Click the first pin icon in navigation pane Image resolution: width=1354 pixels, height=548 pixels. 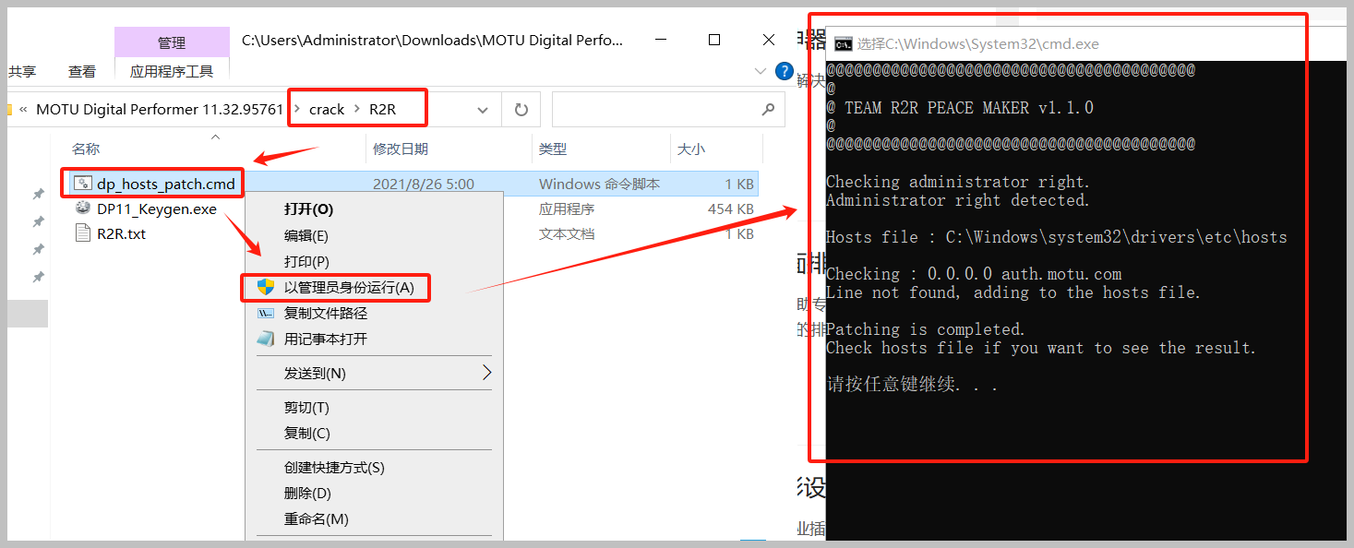coord(39,194)
